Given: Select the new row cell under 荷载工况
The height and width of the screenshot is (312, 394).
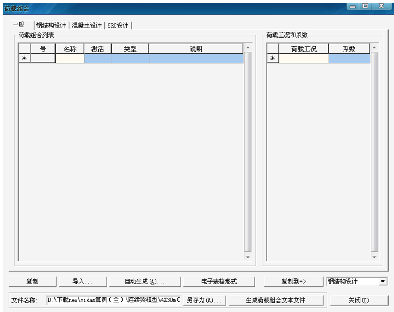Looking at the screenshot, I should pyautogui.click(x=304, y=58).
